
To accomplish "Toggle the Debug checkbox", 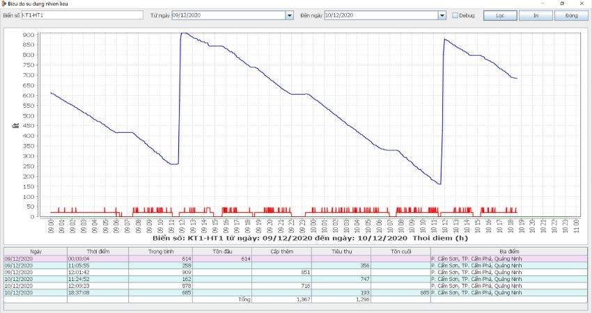I will click(455, 15).
